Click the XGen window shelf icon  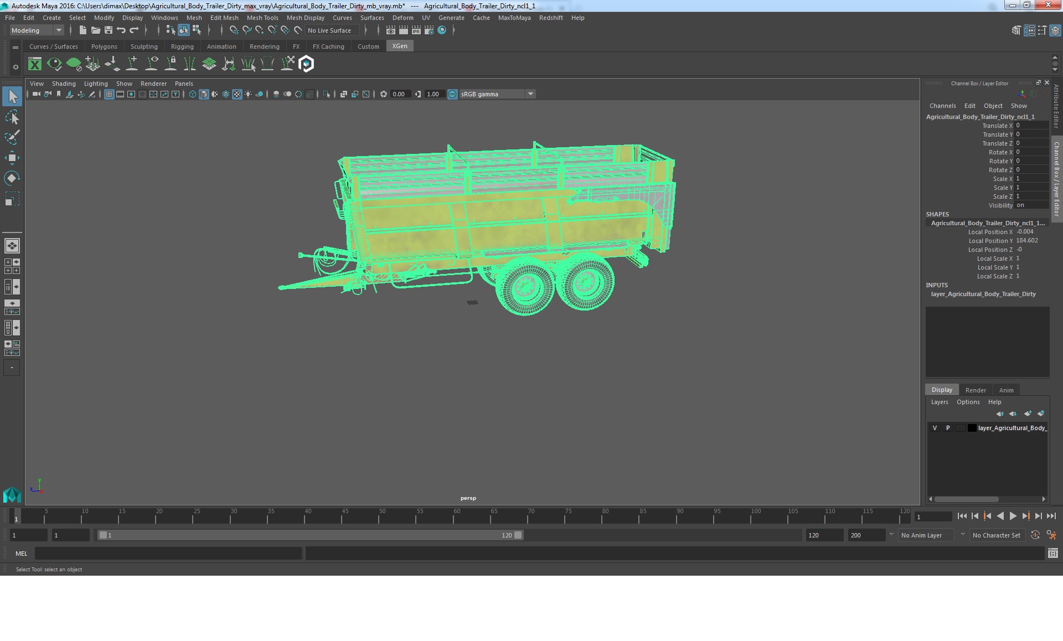pos(35,64)
